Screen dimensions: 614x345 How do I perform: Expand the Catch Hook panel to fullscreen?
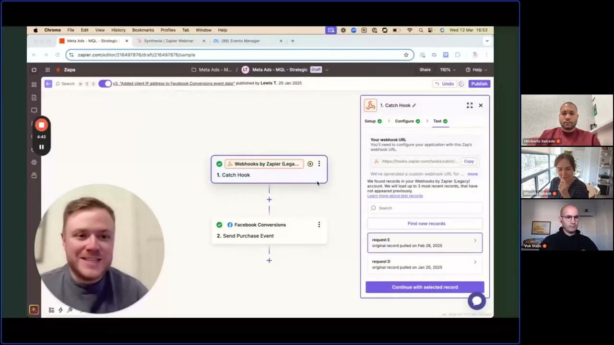click(x=470, y=105)
